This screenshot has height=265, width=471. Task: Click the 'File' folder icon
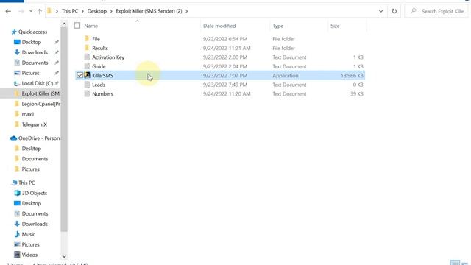coord(87,38)
